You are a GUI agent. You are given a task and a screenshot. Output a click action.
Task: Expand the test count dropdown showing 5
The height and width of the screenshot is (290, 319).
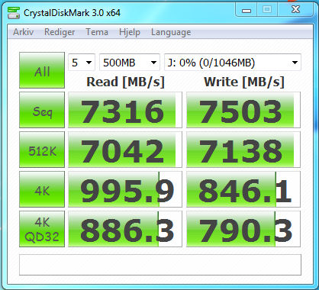[82, 63]
